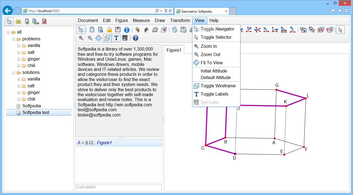Click the Calculator input field
Viewport: 353px width, 195px height.
coord(119,187)
